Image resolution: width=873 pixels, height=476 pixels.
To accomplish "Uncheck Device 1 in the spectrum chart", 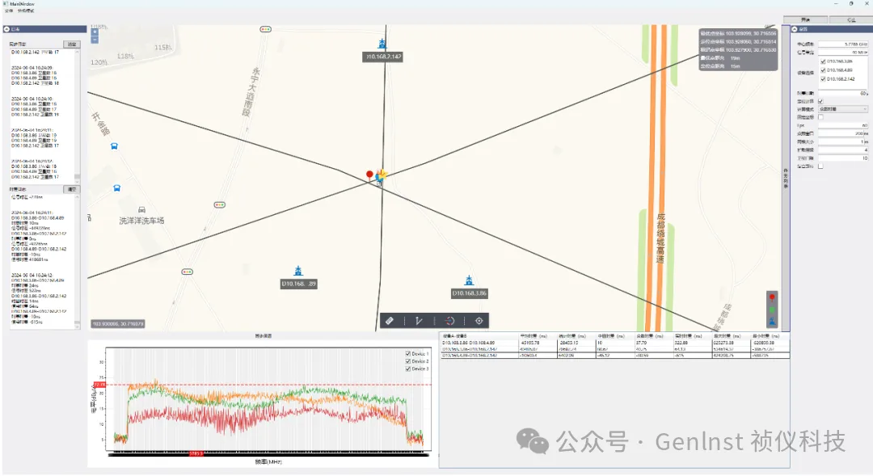I will click(x=408, y=354).
